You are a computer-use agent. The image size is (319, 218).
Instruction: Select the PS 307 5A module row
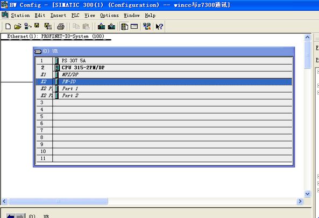(x=164, y=61)
